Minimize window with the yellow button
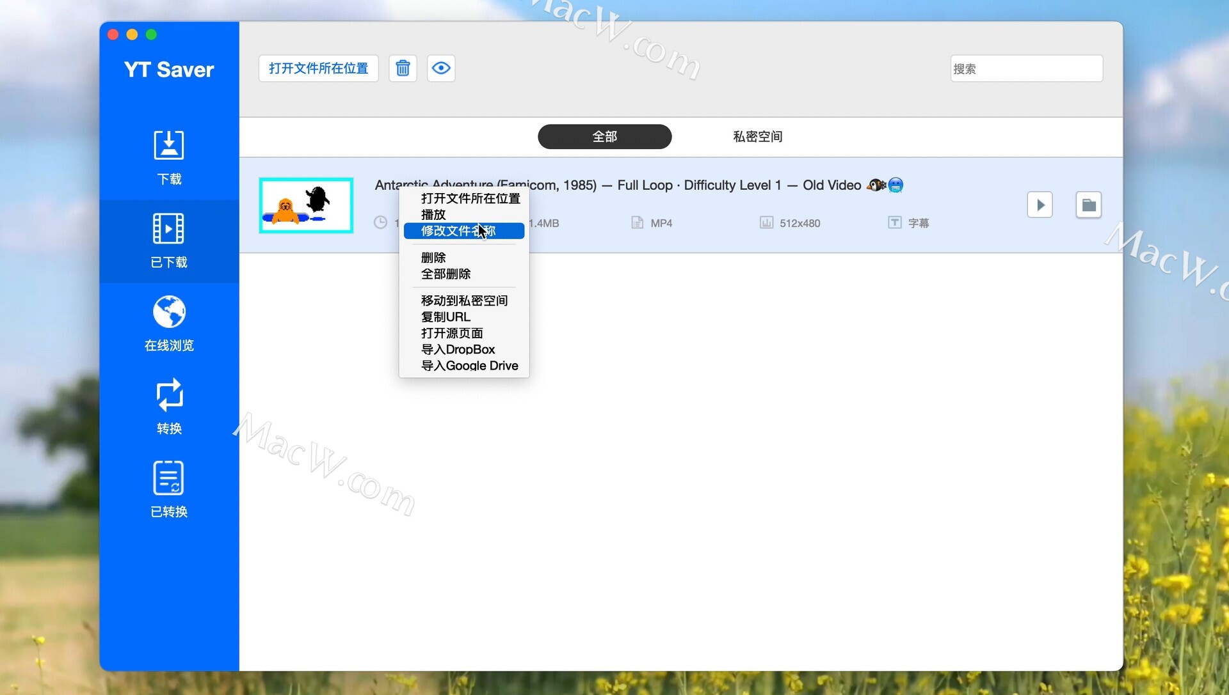This screenshot has height=695, width=1229. (133, 35)
